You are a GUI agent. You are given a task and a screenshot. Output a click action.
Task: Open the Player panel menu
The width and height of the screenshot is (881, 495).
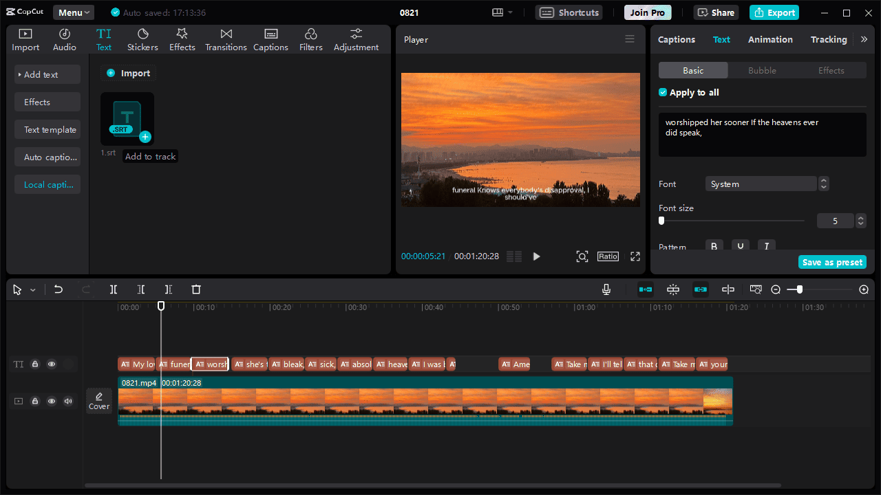point(630,39)
